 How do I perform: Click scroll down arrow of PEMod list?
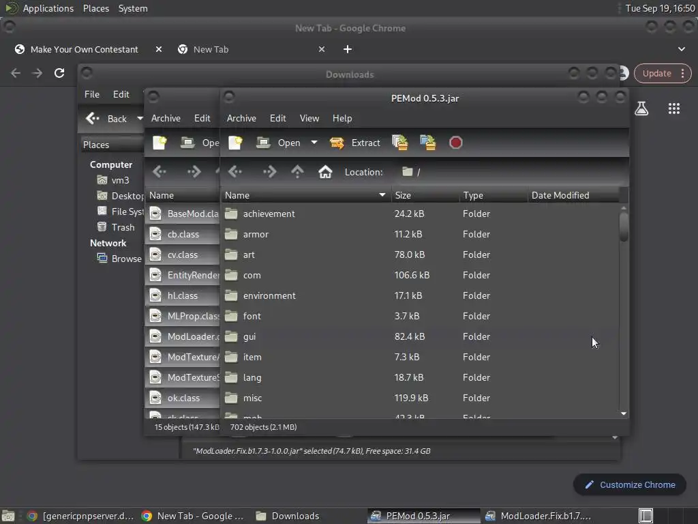coord(624,413)
